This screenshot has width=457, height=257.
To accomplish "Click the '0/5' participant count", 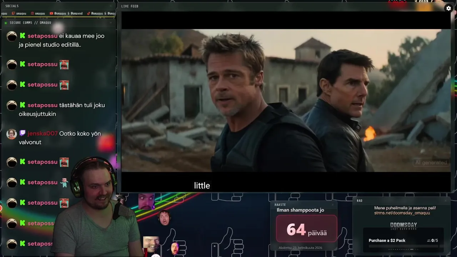I will 435,241.
